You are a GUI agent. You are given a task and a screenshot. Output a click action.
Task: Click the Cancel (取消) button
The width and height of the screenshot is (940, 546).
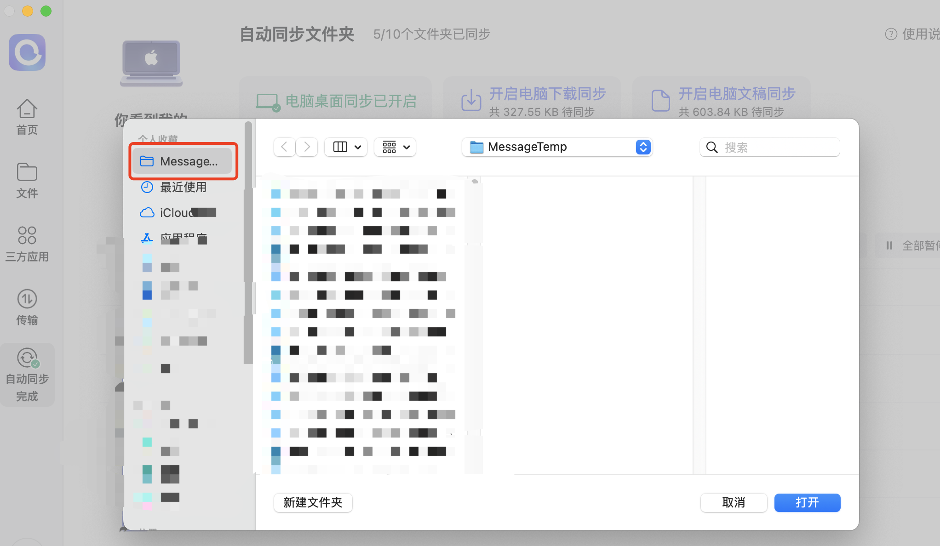click(734, 502)
